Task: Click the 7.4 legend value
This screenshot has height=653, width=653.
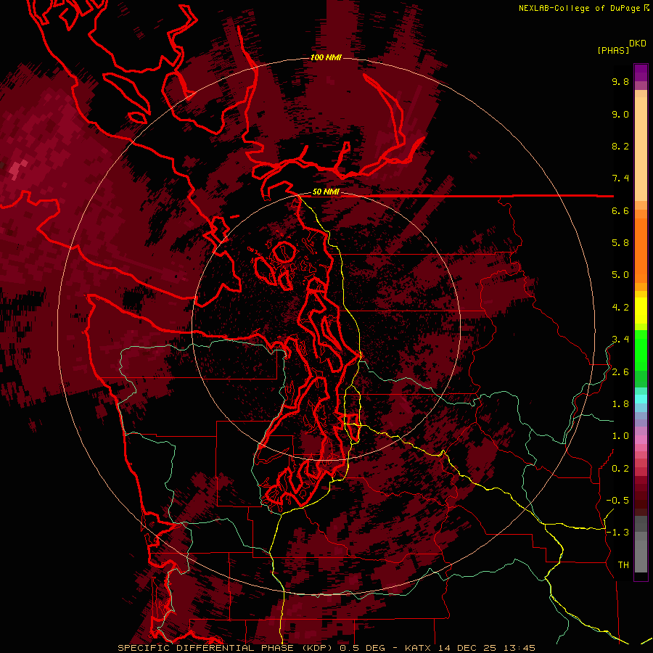Action: 620,178
